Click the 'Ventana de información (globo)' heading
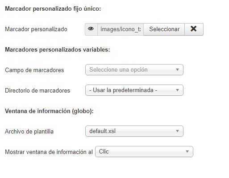229x178 pixels. point(49,111)
